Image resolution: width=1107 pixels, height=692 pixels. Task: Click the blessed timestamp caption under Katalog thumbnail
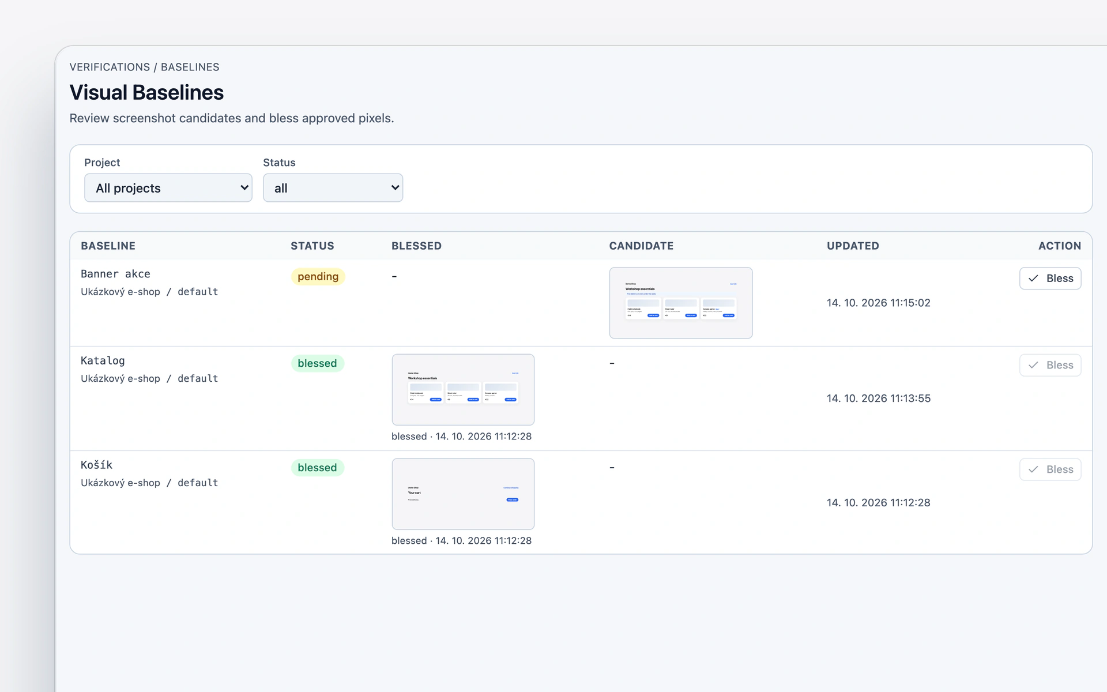tap(461, 437)
